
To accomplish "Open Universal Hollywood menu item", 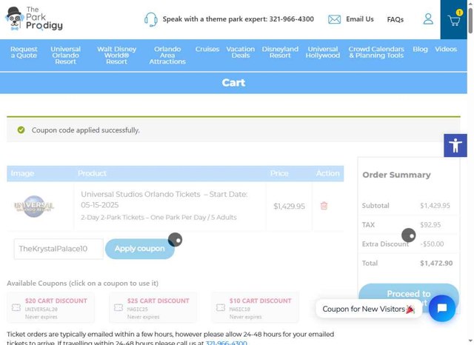I will (323, 53).
